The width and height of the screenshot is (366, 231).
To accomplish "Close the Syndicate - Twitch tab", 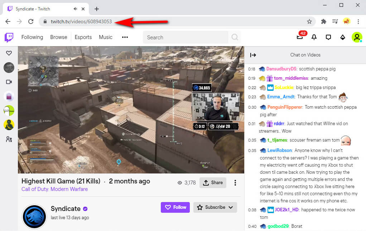I will [x=83, y=9].
